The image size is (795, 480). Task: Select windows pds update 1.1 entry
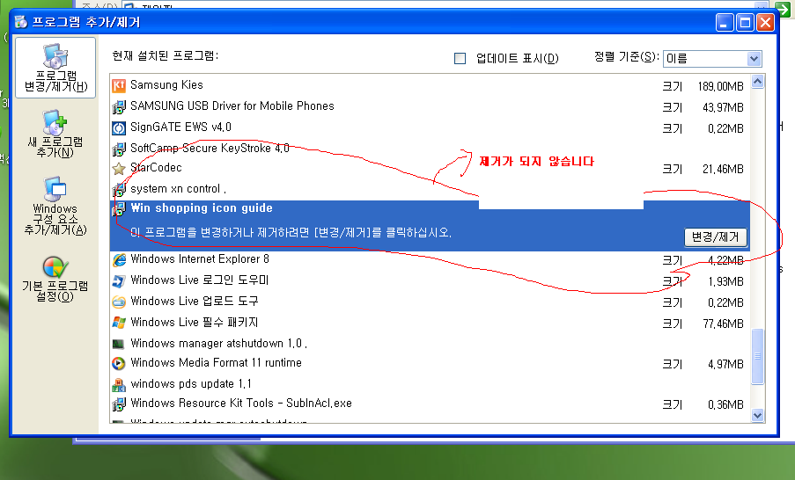430,384
